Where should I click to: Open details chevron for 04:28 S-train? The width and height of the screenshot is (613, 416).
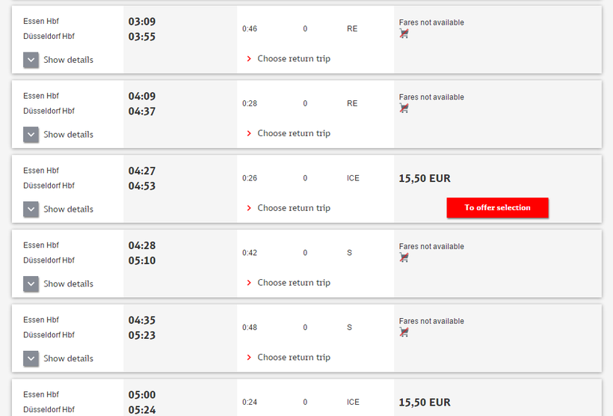click(31, 284)
